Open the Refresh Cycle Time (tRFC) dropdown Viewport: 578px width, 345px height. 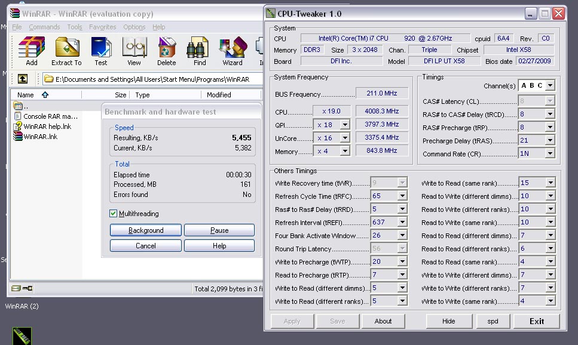pos(402,196)
